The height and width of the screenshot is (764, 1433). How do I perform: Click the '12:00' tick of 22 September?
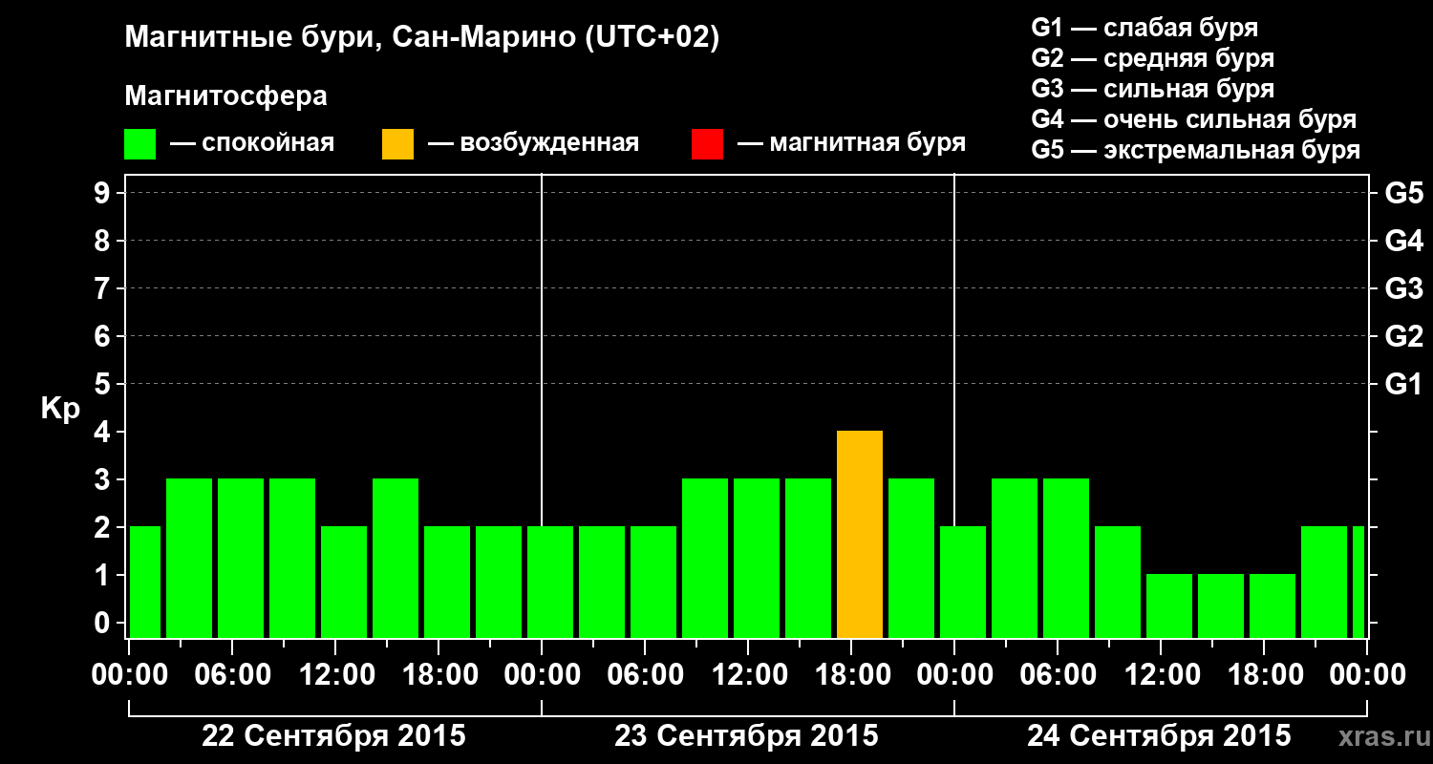(335, 675)
